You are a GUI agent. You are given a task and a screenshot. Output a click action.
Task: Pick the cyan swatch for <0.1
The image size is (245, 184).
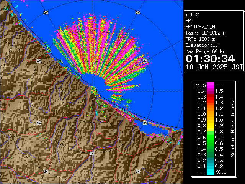pyautogui.click(x=211, y=172)
